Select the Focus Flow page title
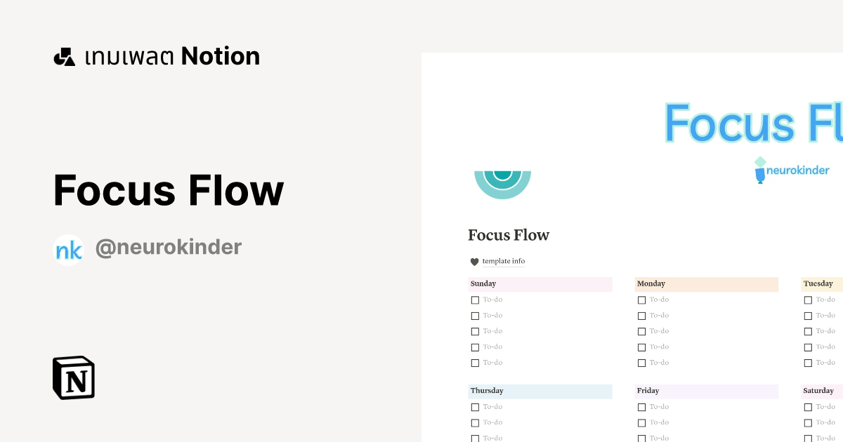 pos(509,235)
